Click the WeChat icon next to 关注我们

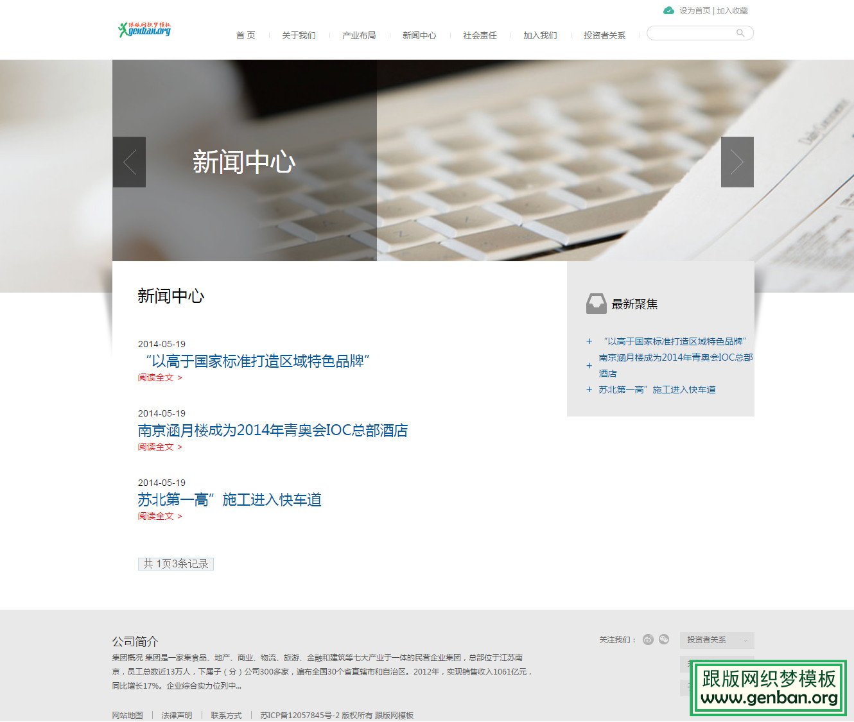click(664, 639)
